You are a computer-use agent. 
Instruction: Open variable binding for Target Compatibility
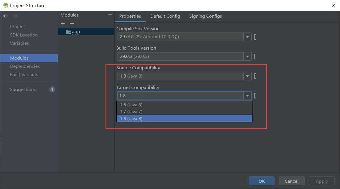click(x=255, y=95)
